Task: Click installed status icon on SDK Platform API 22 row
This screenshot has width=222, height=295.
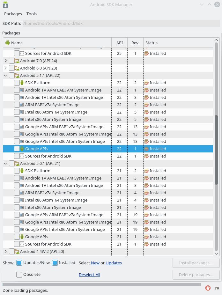Action: (x=146, y=83)
